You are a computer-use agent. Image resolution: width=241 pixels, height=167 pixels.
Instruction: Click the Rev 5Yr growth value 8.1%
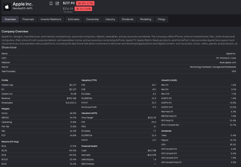tap(233, 89)
